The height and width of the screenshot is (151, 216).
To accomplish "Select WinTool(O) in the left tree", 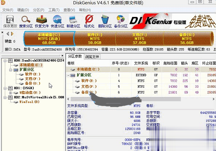I will coord(29,102).
